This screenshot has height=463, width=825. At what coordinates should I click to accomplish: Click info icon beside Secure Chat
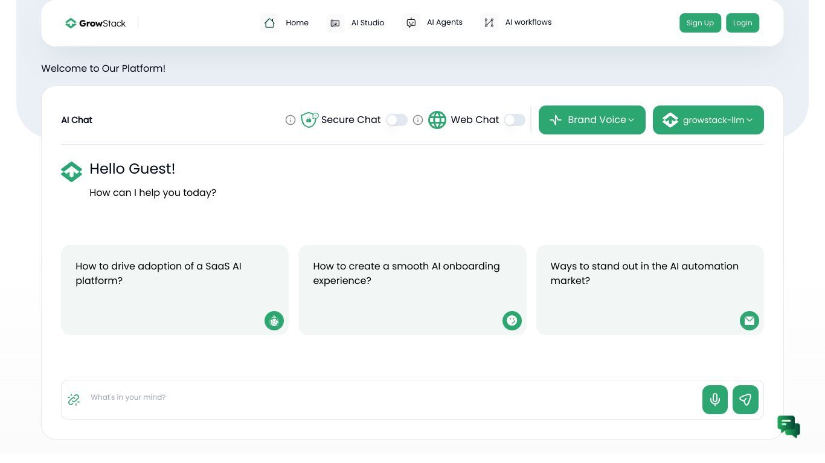point(291,120)
